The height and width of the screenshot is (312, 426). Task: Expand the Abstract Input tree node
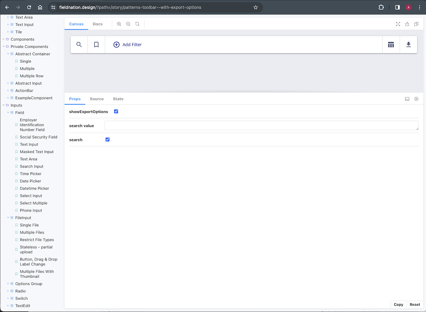pos(28,83)
